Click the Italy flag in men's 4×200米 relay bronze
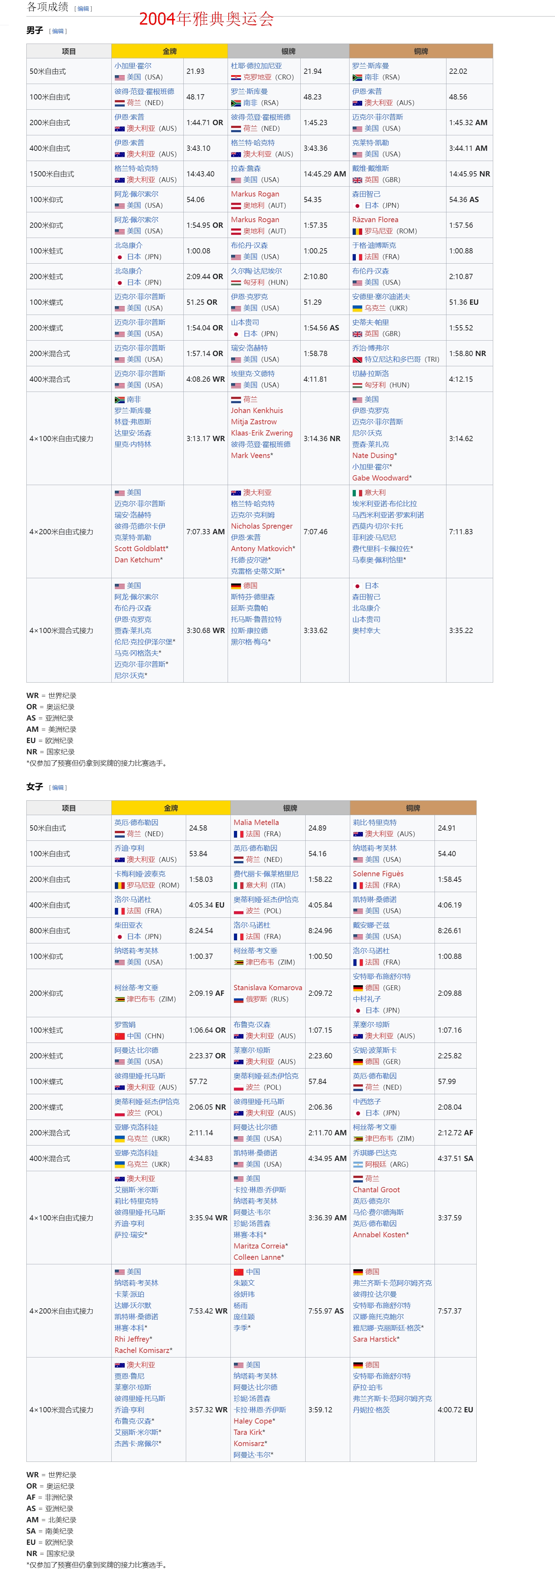The image size is (555, 1574). 357,493
